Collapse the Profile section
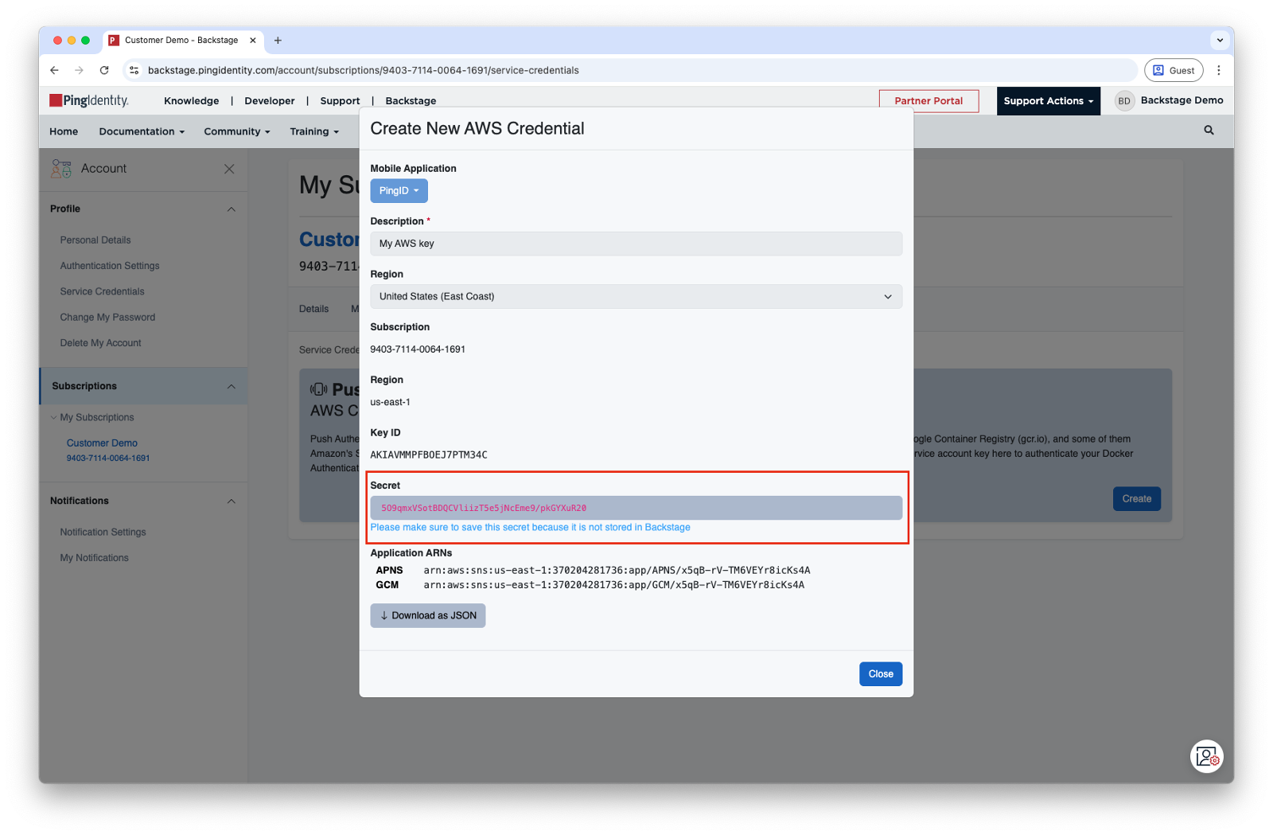 pyautogui.click(x=231, y=209)
